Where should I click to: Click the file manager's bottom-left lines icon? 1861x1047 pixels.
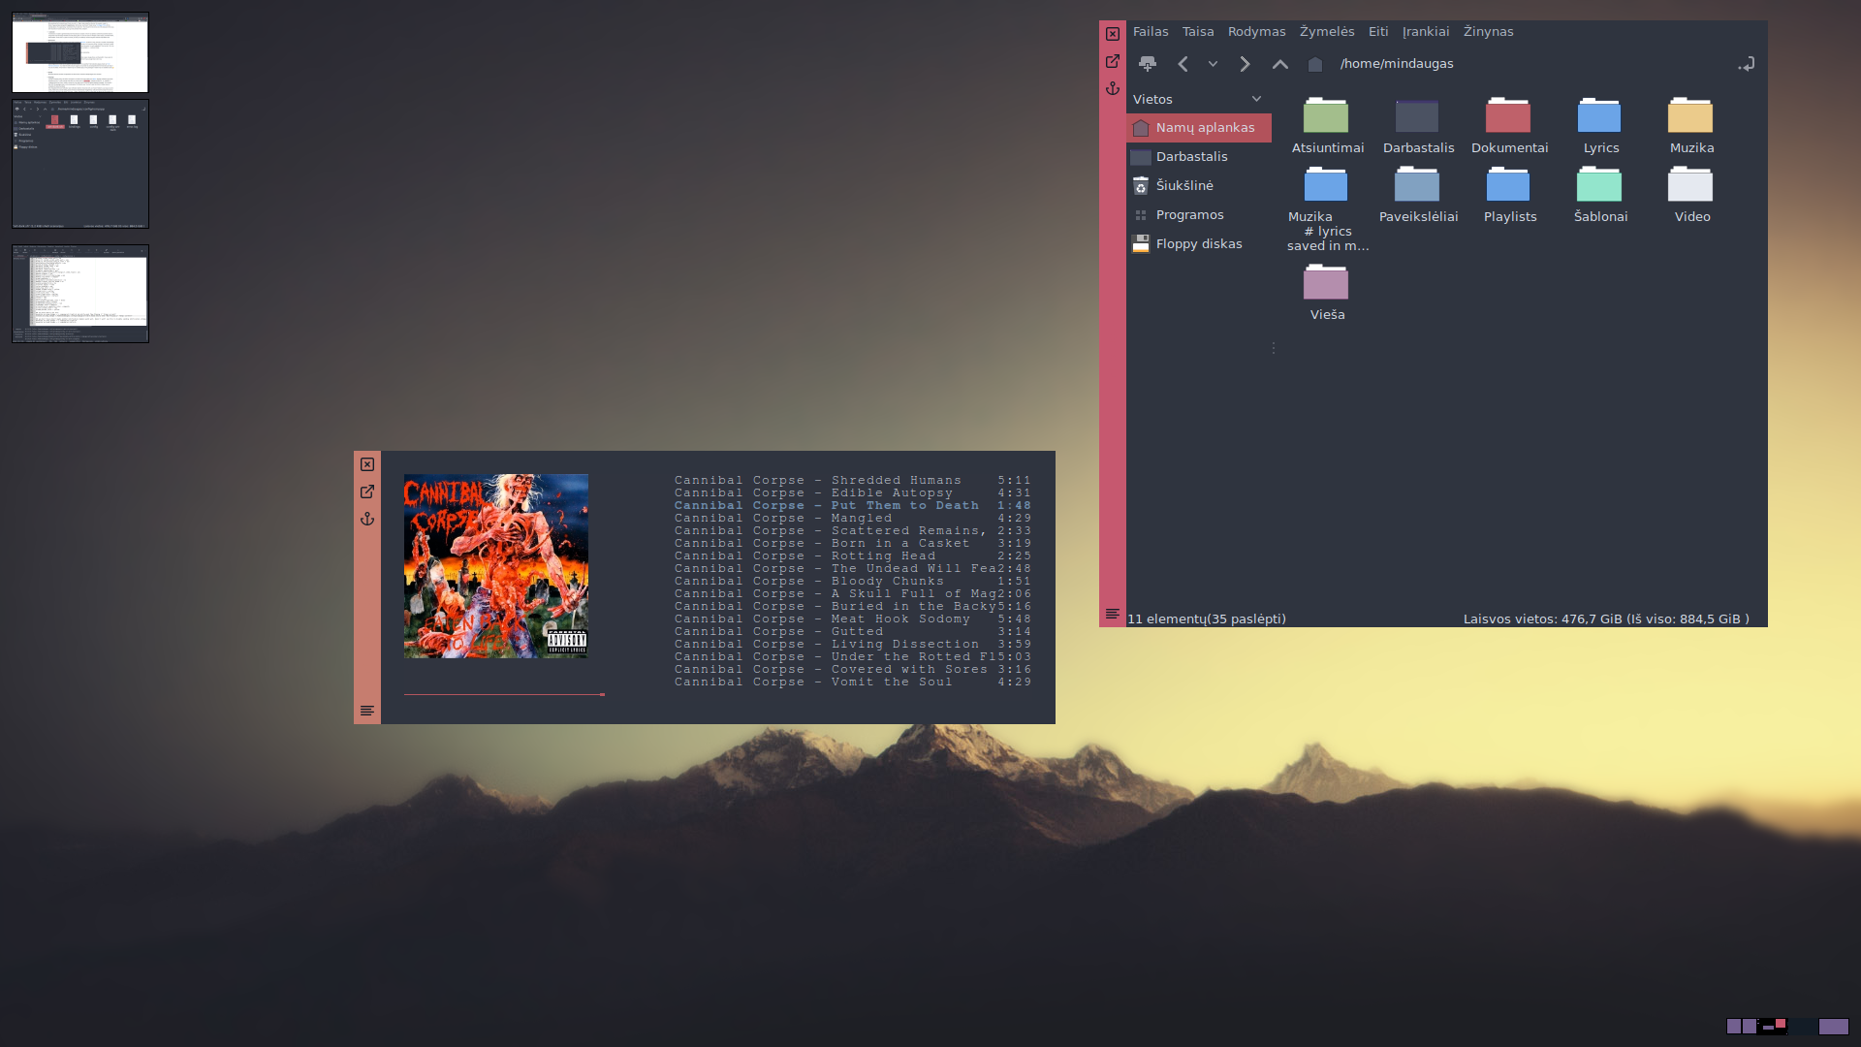1113,614
